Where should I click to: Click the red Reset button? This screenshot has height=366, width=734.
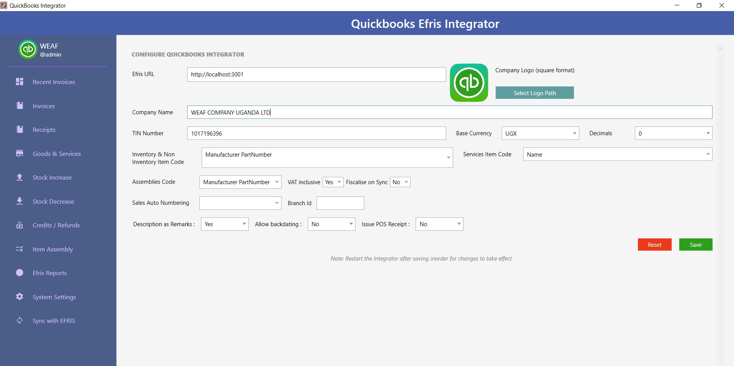tap(654, 245)
